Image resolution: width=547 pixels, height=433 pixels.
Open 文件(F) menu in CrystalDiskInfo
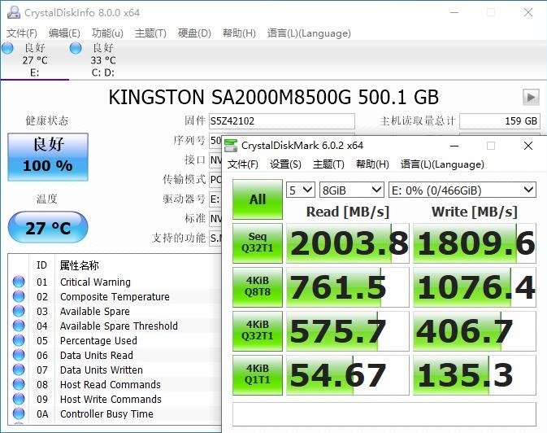point(22,33)
